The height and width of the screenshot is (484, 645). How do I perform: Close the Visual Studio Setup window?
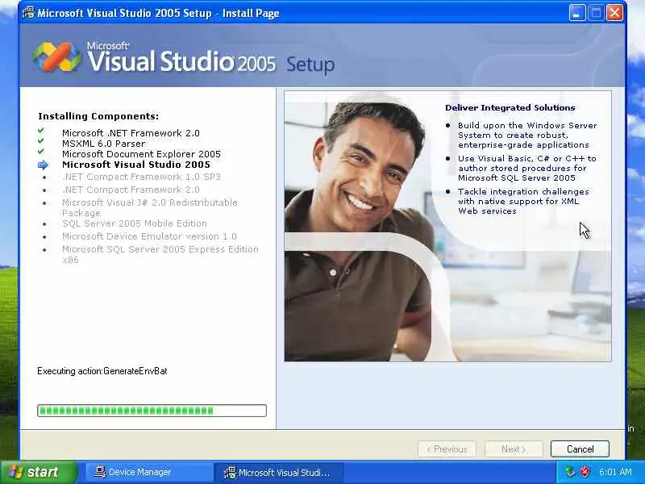tap(614, 13)
